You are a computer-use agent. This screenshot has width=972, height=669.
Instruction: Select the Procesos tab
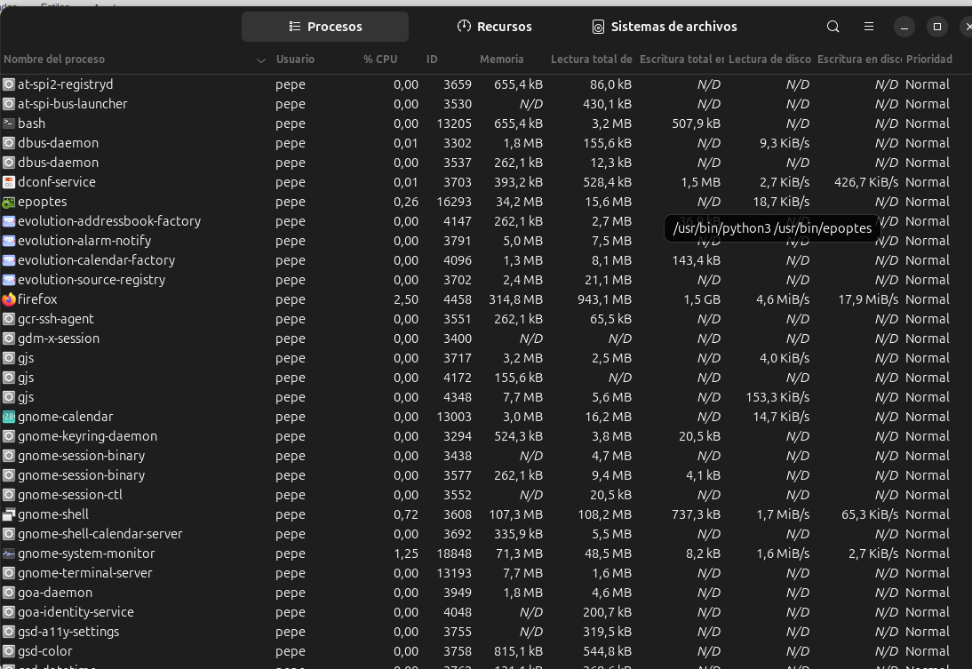(x=325, y=27)
